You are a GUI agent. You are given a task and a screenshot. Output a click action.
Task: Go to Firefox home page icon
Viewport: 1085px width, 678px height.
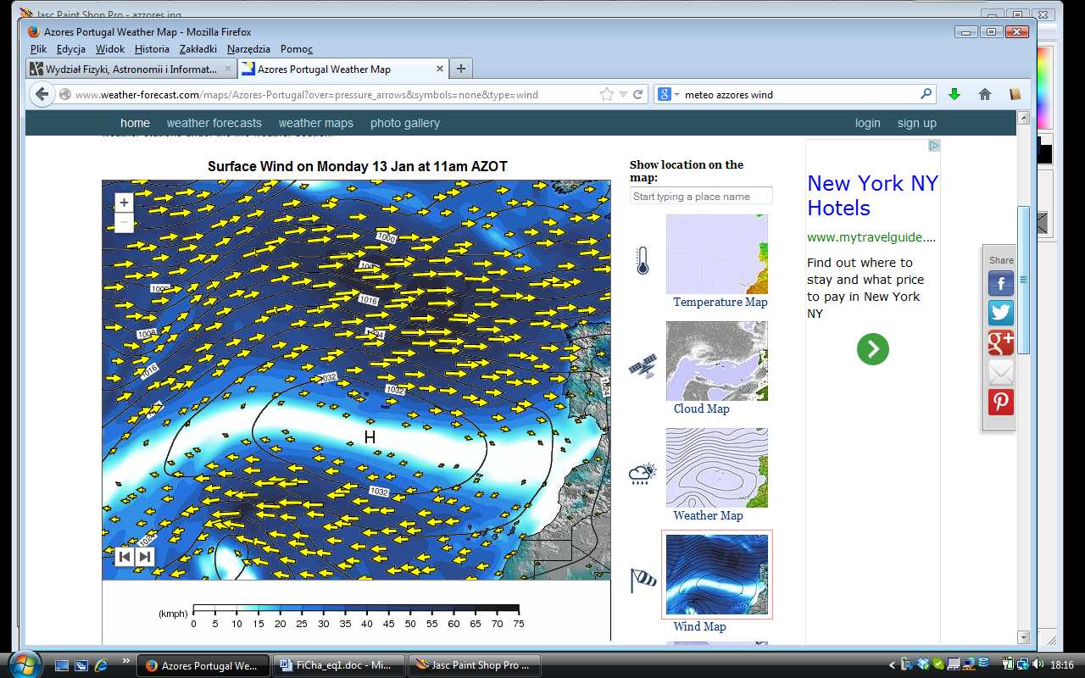click(984, 94)
